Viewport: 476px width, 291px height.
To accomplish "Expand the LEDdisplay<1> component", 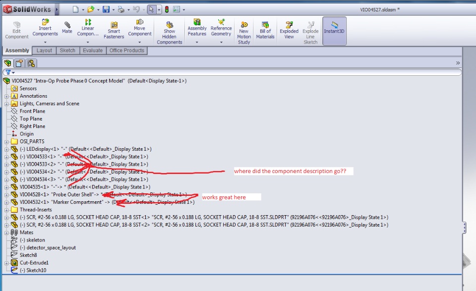I will coord(6,149).
